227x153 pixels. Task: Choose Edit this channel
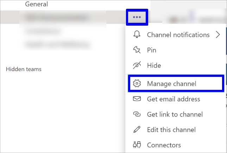point(176,129)
